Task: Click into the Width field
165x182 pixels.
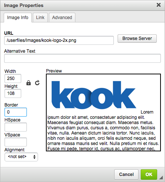Action: 13,78
